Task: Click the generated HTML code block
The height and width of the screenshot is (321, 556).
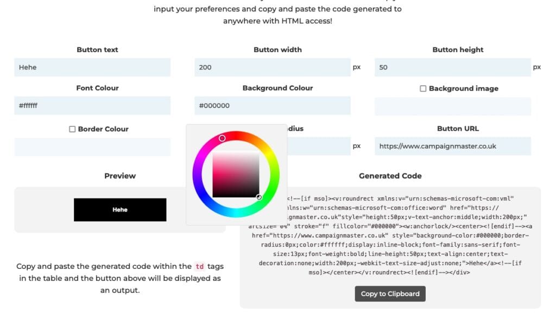Action: (390, 235)
